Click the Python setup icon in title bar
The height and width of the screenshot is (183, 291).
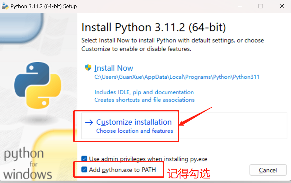[5, 6]
